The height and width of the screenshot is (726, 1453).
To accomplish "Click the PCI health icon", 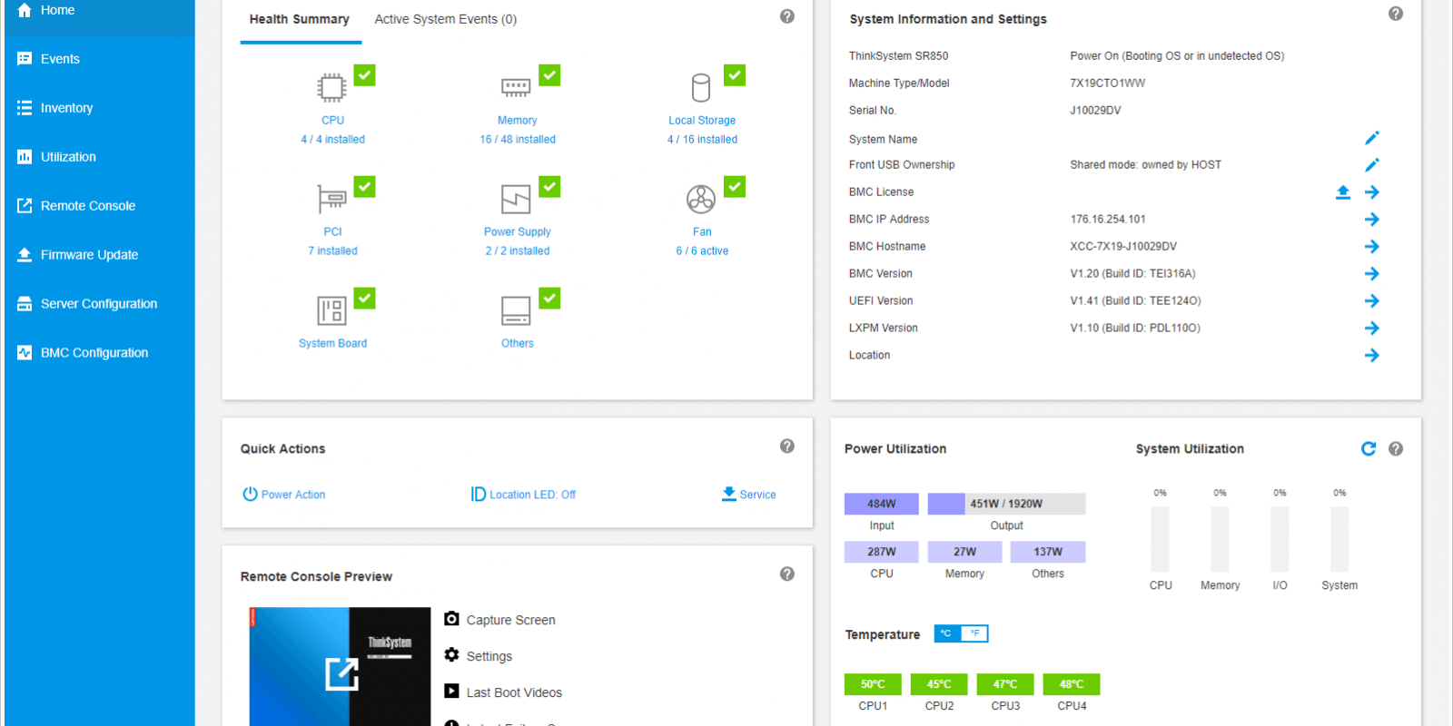I will (x=332, y=199).
